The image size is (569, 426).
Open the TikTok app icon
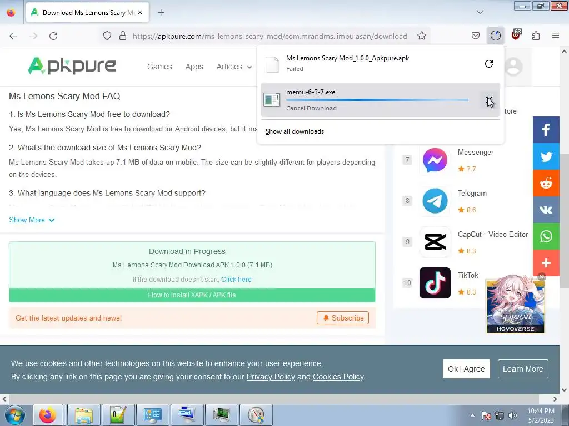point(435,283)
